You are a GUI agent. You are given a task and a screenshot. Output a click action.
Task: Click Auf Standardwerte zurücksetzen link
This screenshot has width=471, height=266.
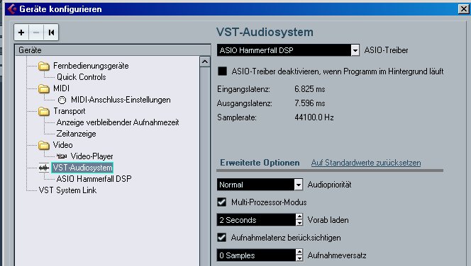(x=366, y=163)
